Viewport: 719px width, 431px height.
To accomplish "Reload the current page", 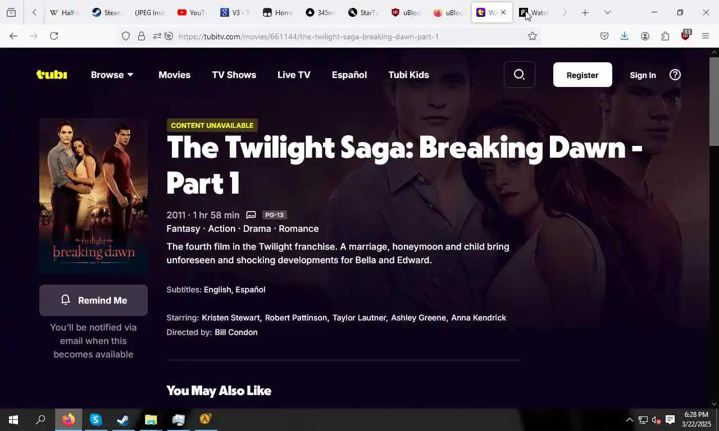I will (54, 36).
